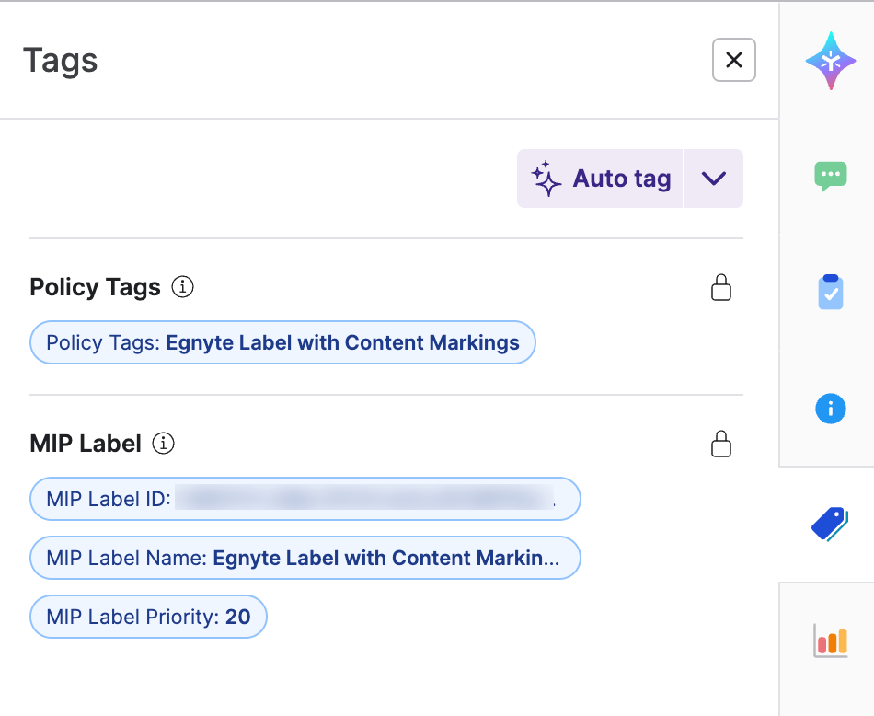Image resolution: width=874 pixels, height=716 pixels.
Task: Click the MIP Label ID chip
Action: pyautogui.click(x=305, y=498)
